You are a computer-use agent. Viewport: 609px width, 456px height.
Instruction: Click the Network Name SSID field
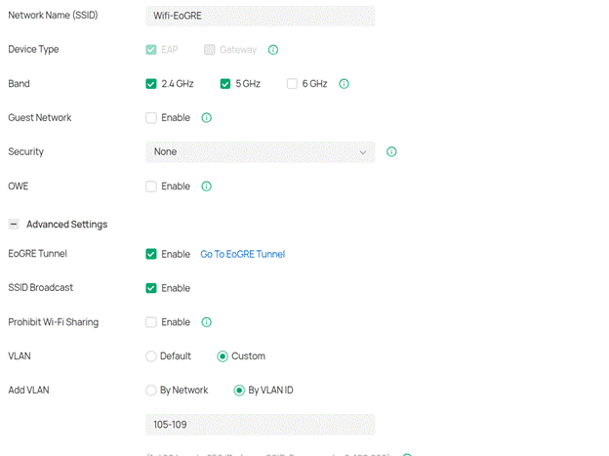point(260,16)
